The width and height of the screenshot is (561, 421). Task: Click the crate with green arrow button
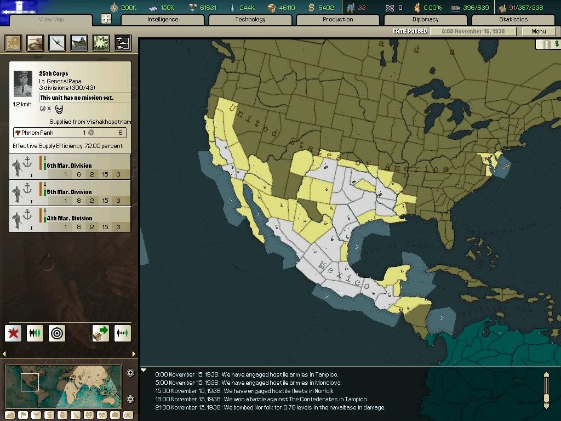[x=101, y=333]
